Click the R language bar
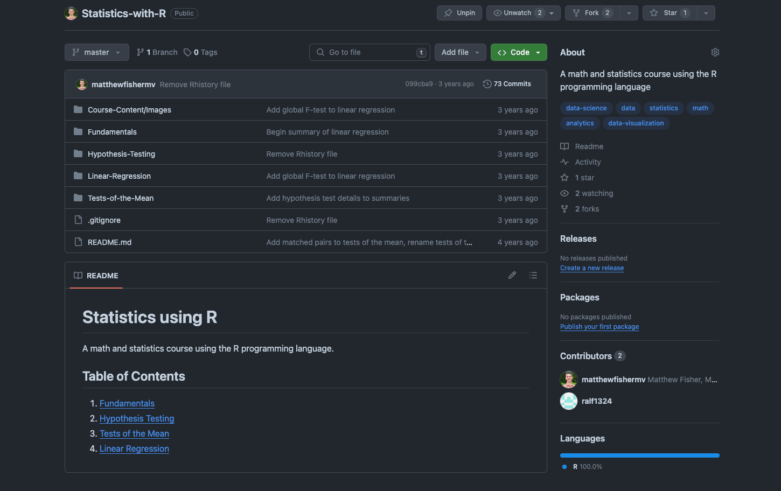The width and height of the screenshot is (781, 491). pos(639,455)
